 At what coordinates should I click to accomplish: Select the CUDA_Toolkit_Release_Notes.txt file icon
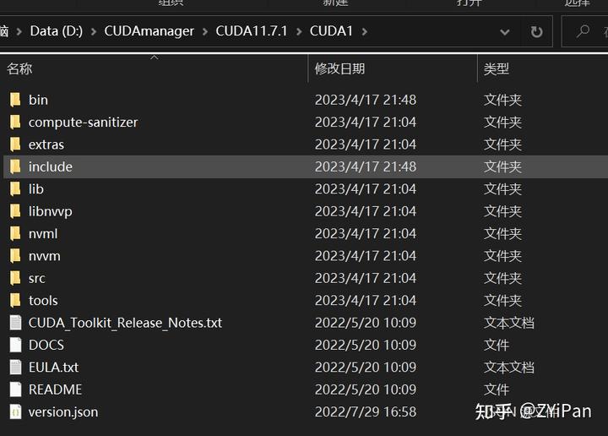(x=15, y=323)
